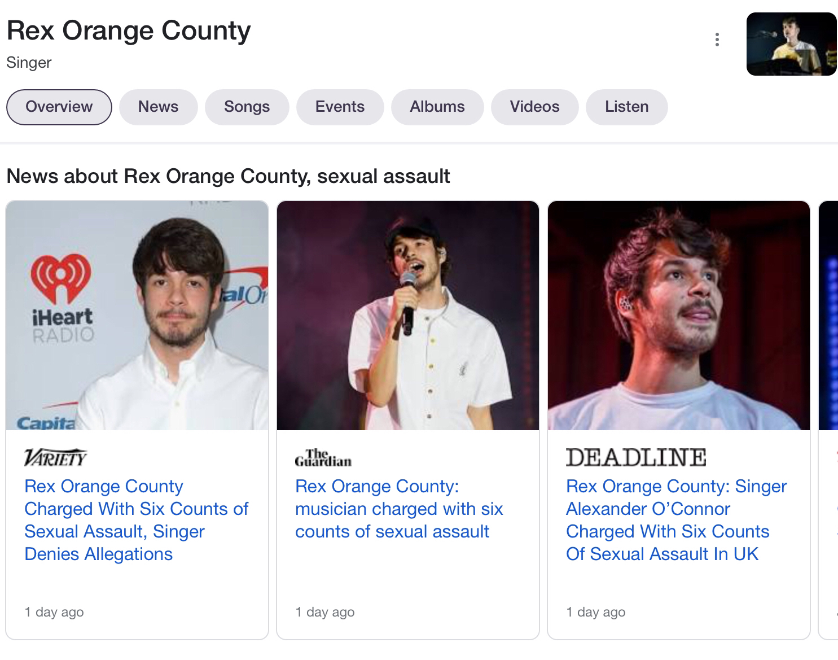Viewport: 838px width, 660px height.
Task: Select the Listen tab
Action: [x=626, y=107]
